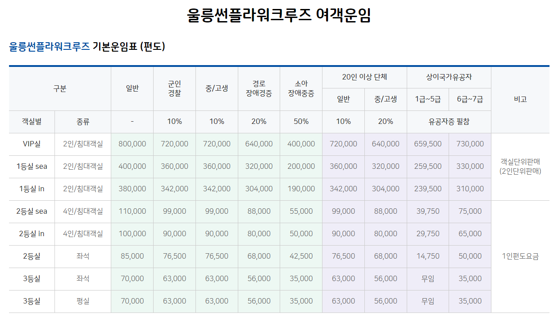Select the 1급~5급 sub-header

428,99
